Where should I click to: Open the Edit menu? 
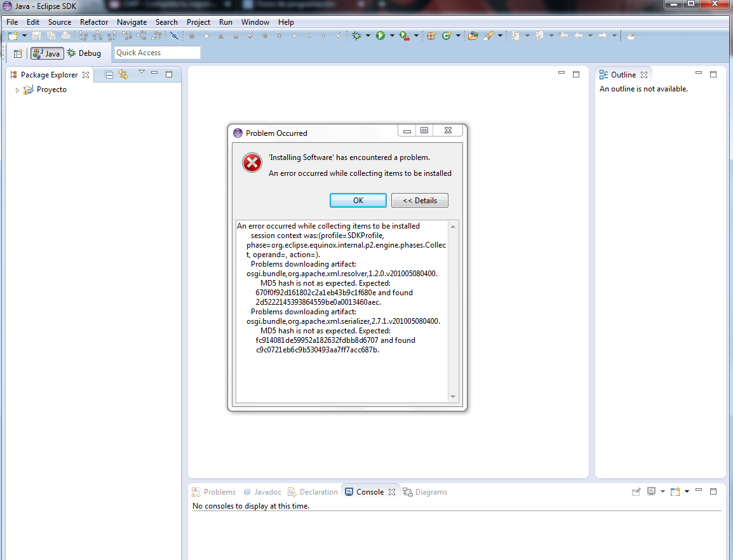click(x=33, y=22)
